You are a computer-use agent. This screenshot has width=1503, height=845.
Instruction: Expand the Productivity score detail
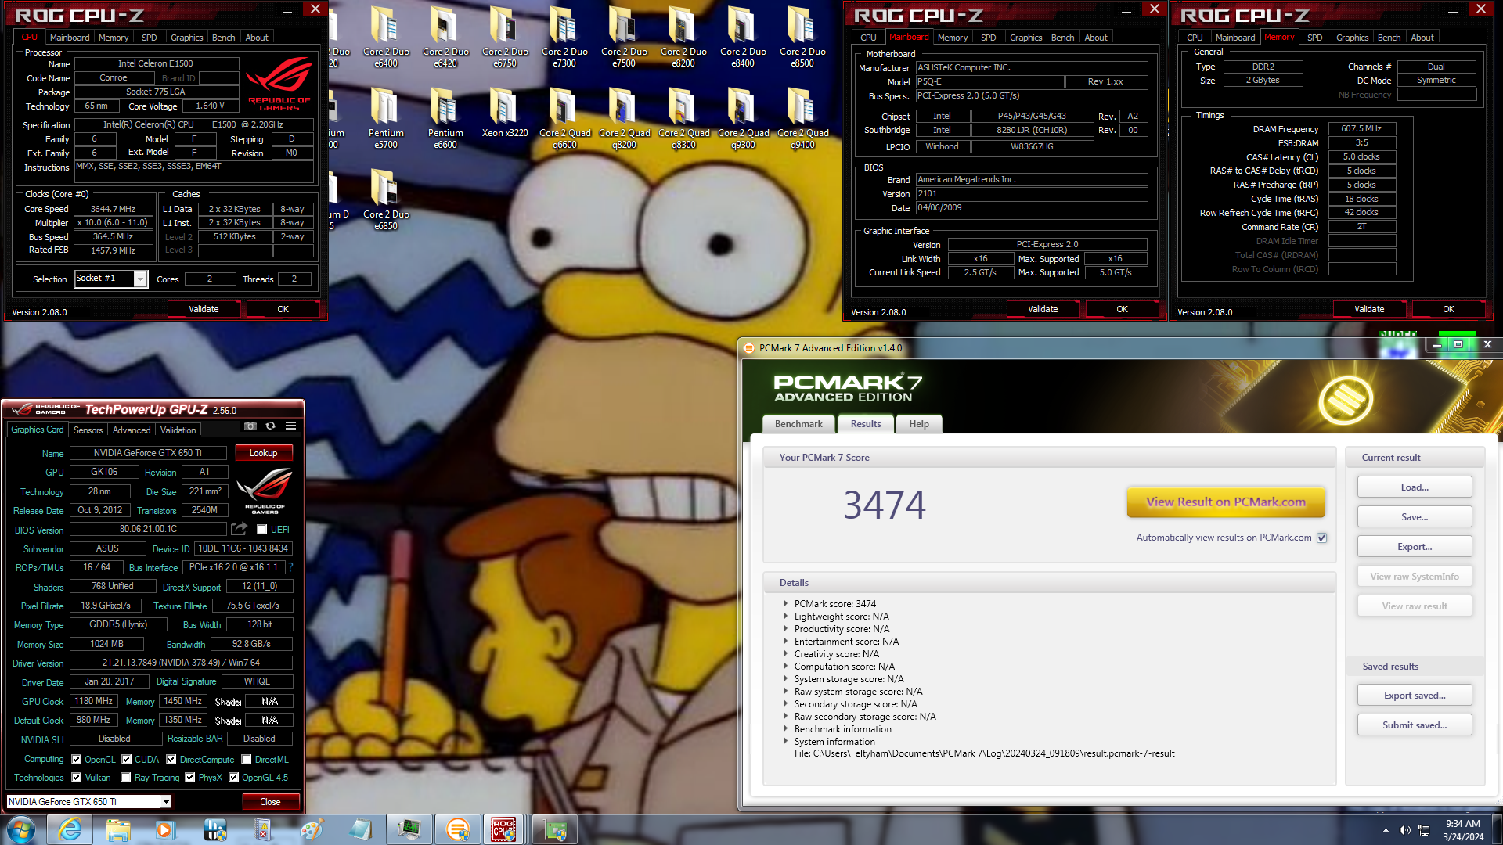click(x=786, y=628)
